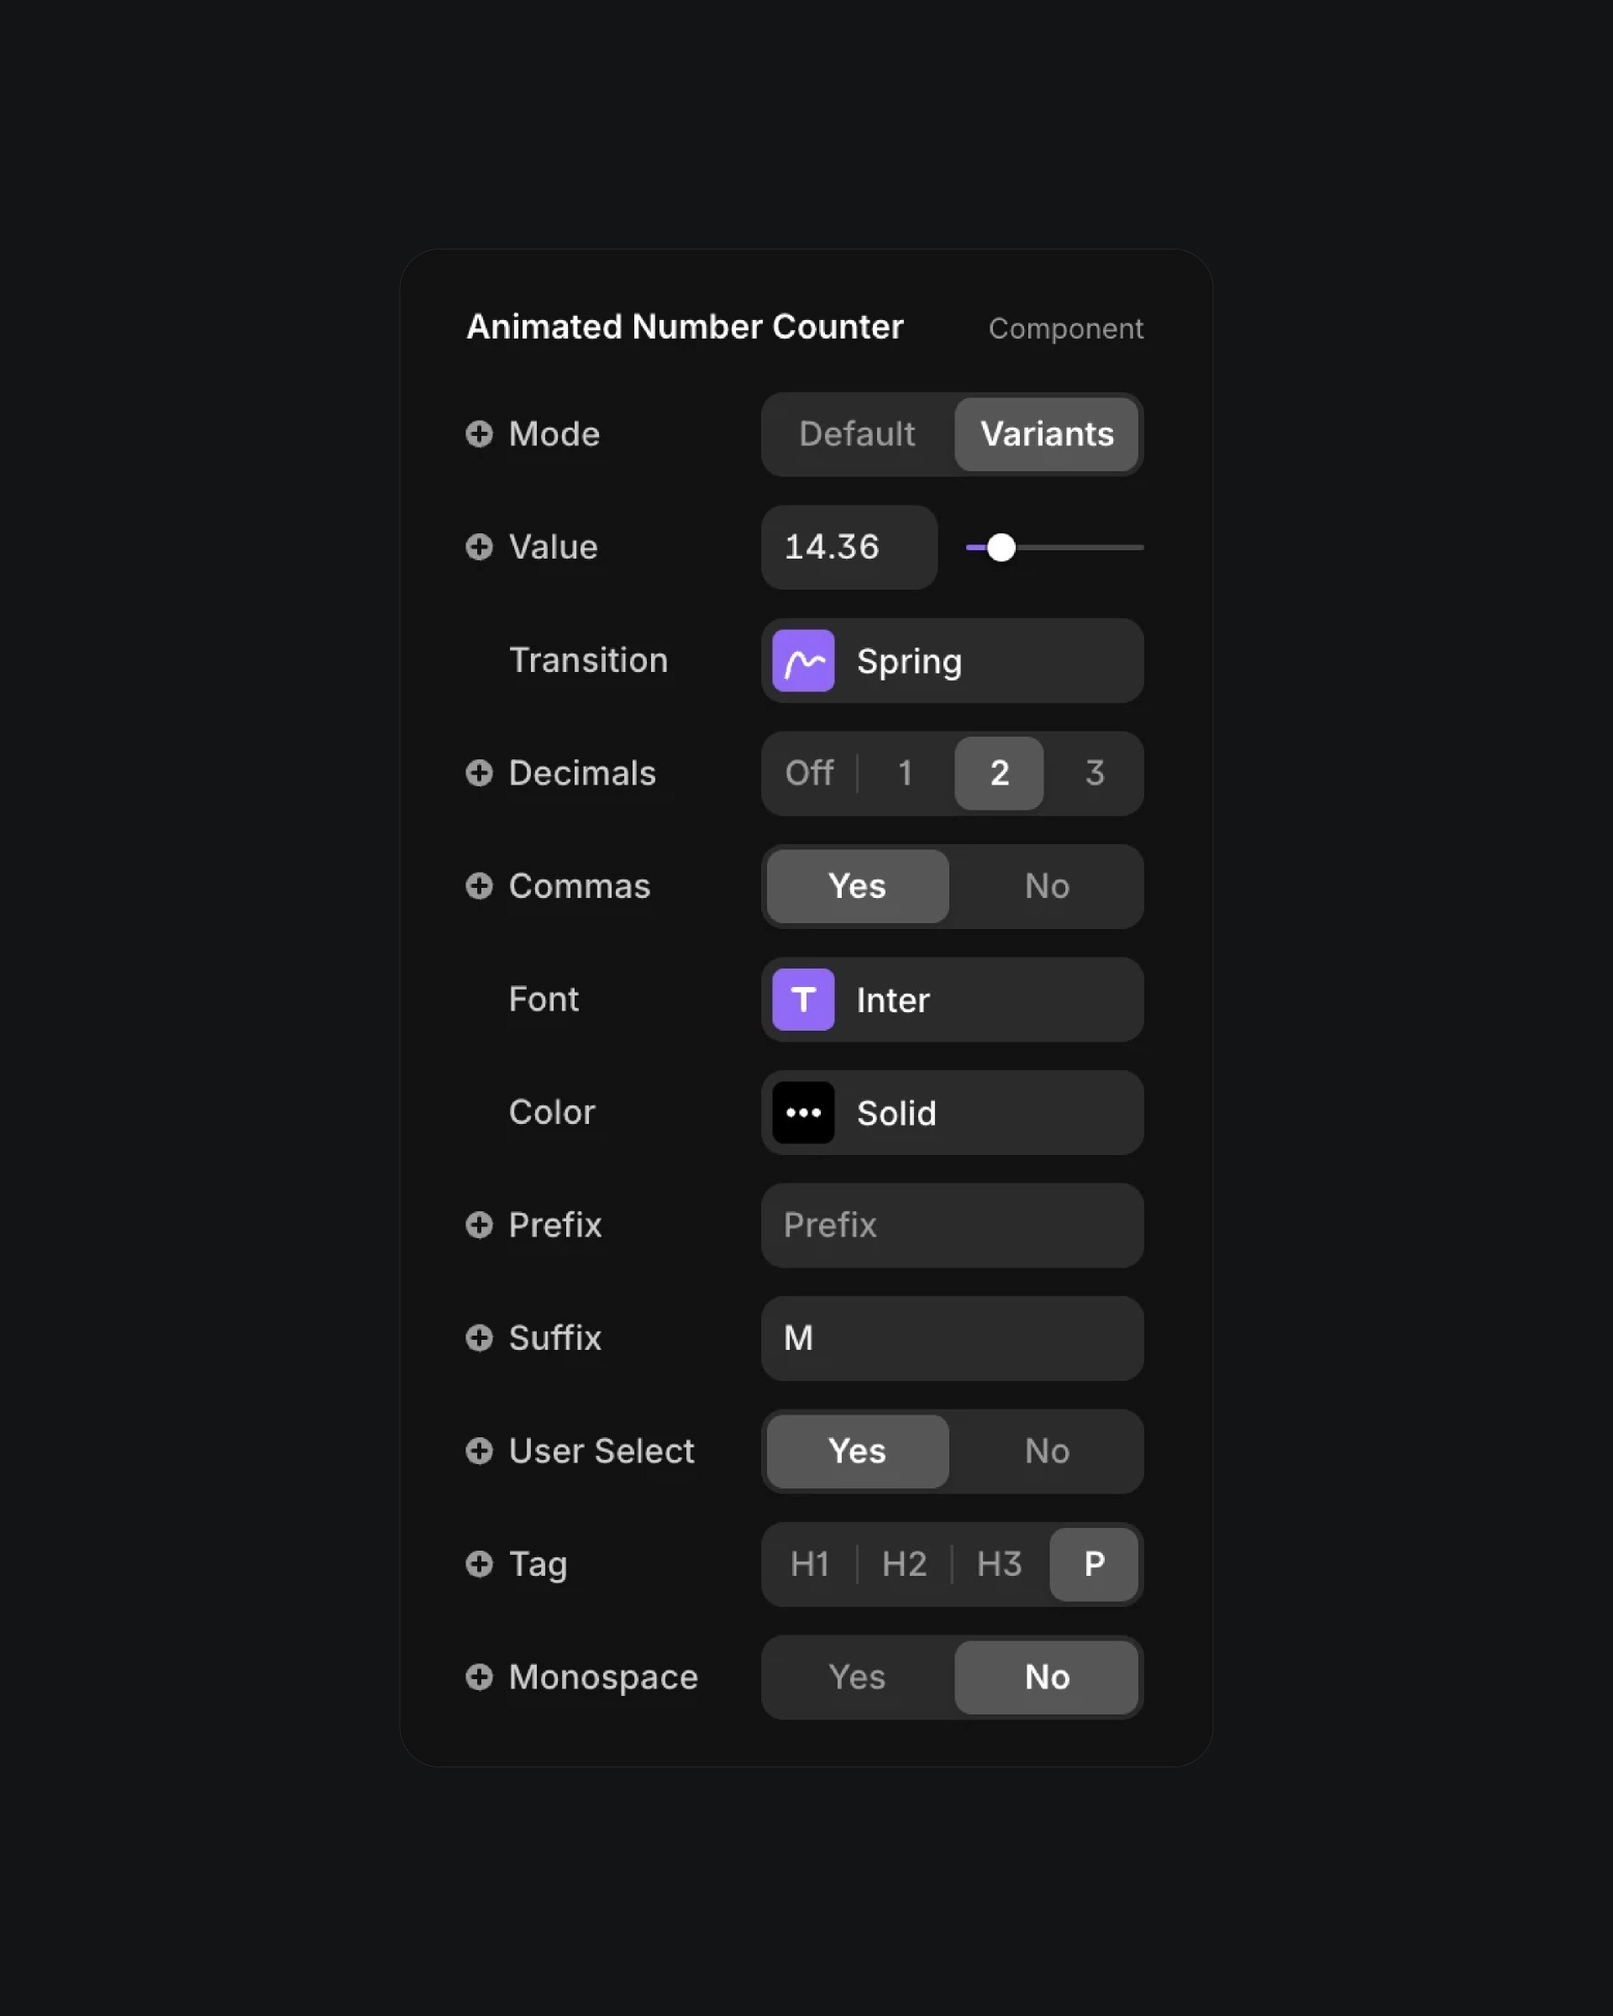Switch to Variants mode

(1047, 433)
